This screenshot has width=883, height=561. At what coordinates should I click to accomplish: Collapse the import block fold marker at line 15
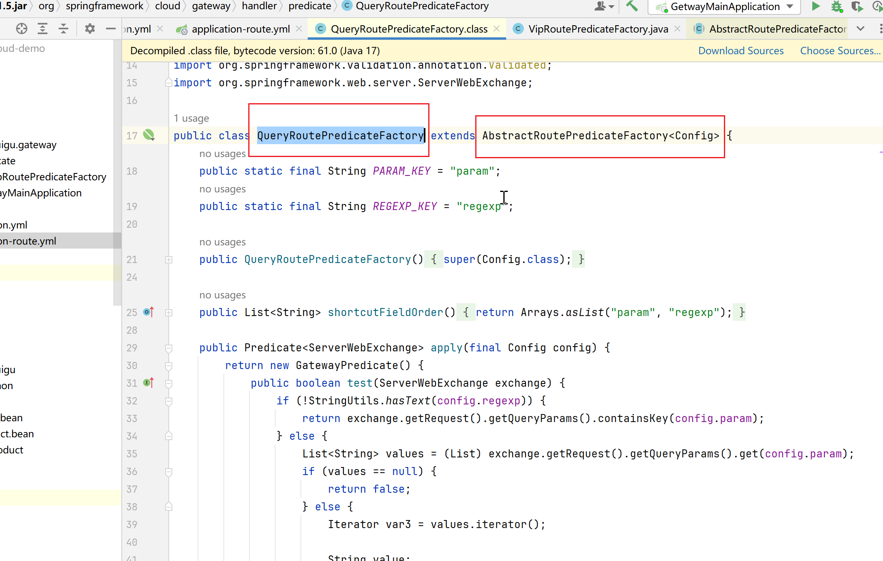coord(169,83)
